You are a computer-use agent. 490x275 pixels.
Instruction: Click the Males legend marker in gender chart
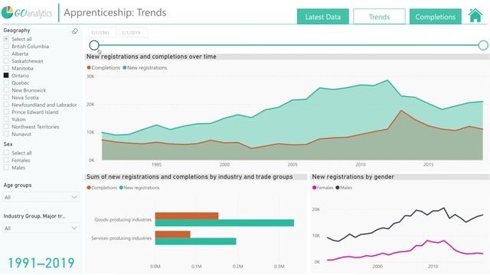(337, 188)
